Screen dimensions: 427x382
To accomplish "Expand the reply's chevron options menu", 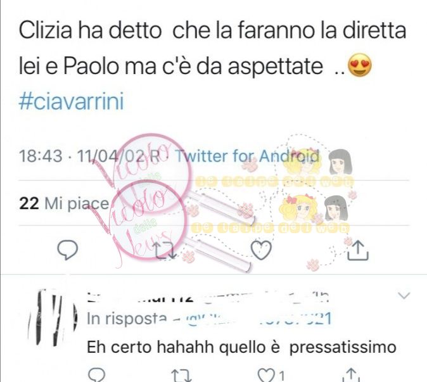I will coord(404,295).
